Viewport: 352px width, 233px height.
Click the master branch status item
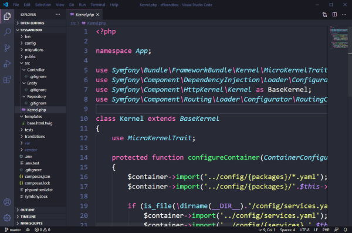tap(13, 230)
